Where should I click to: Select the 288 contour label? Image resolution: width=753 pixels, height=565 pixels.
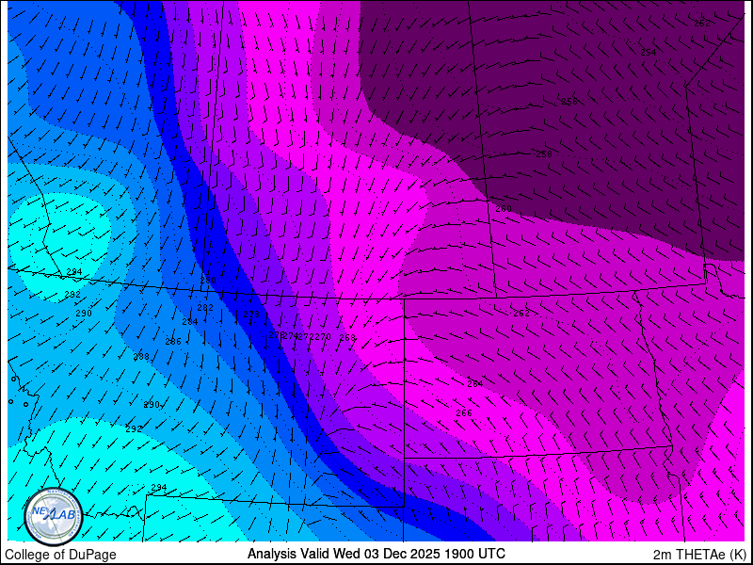click(141, 357)
